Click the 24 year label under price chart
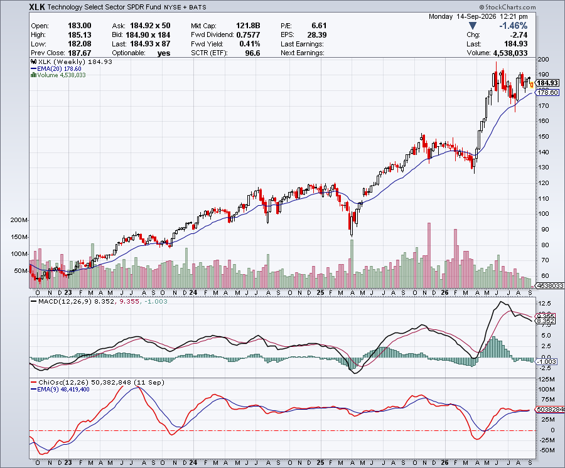The width and height of the screenshot is (565, 468). [193, 293]
